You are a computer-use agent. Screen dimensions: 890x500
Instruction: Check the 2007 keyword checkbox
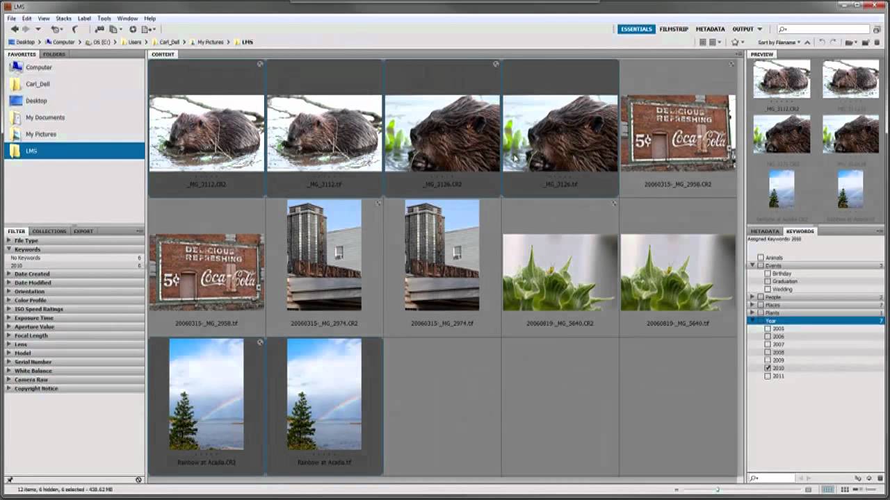click(x=768, y=344)
